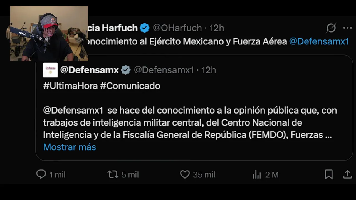Click the streamer webcam overlay
This screenshot has height=200, width=356.
tap(49, 33)
